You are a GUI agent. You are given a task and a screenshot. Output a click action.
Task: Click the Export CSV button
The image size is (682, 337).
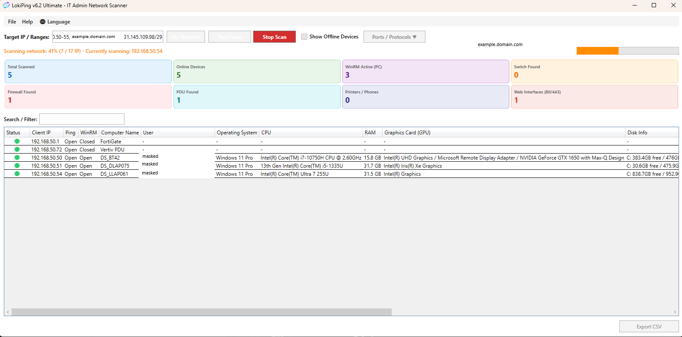coord(649,326)
